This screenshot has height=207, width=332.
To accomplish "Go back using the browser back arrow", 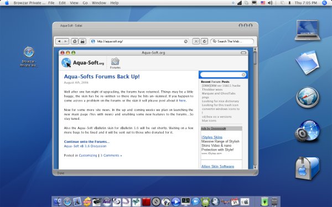I will point(59,41).
